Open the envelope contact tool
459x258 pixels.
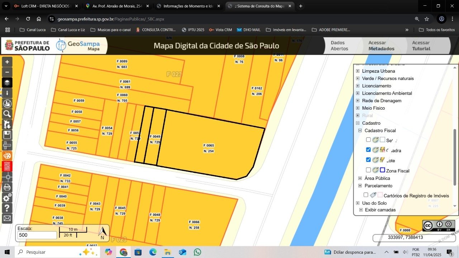click(7, 218)
